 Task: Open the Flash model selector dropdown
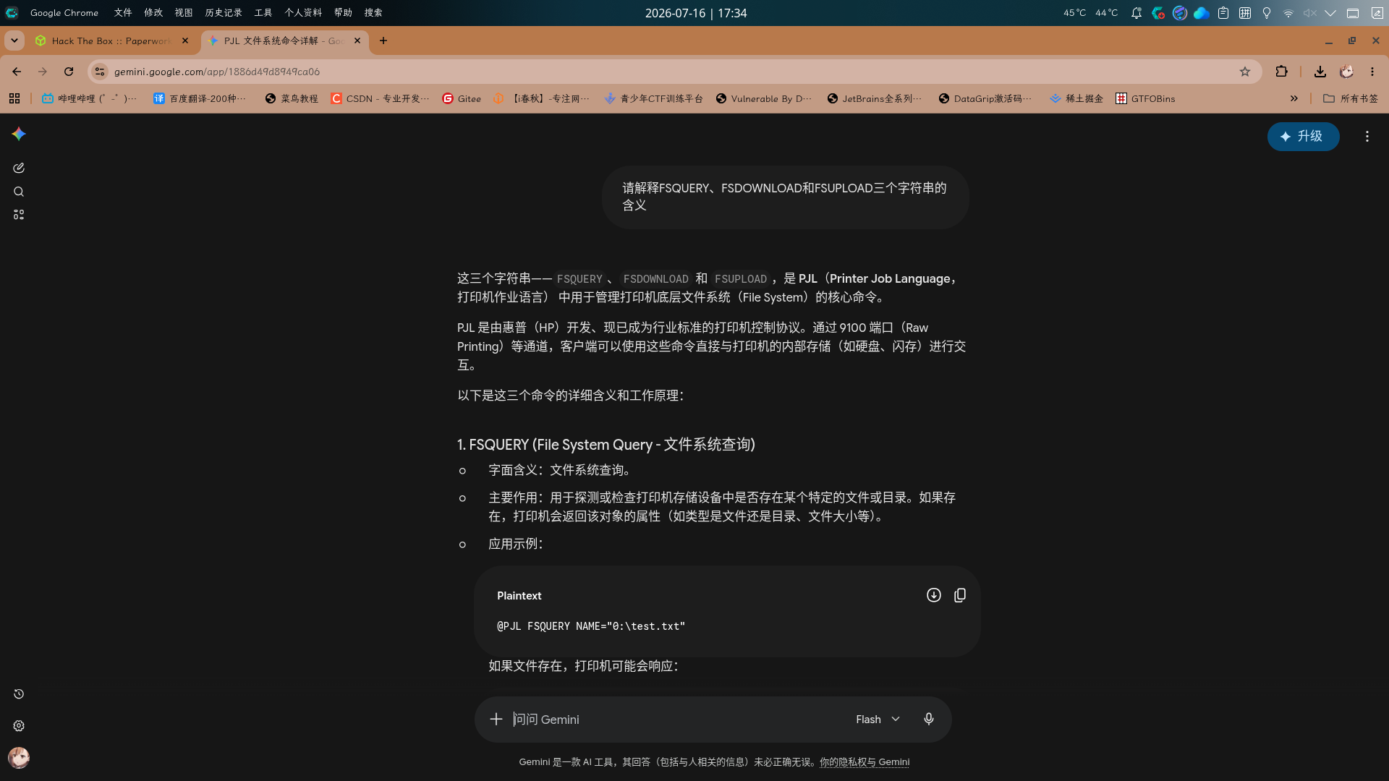coord(878,719)
